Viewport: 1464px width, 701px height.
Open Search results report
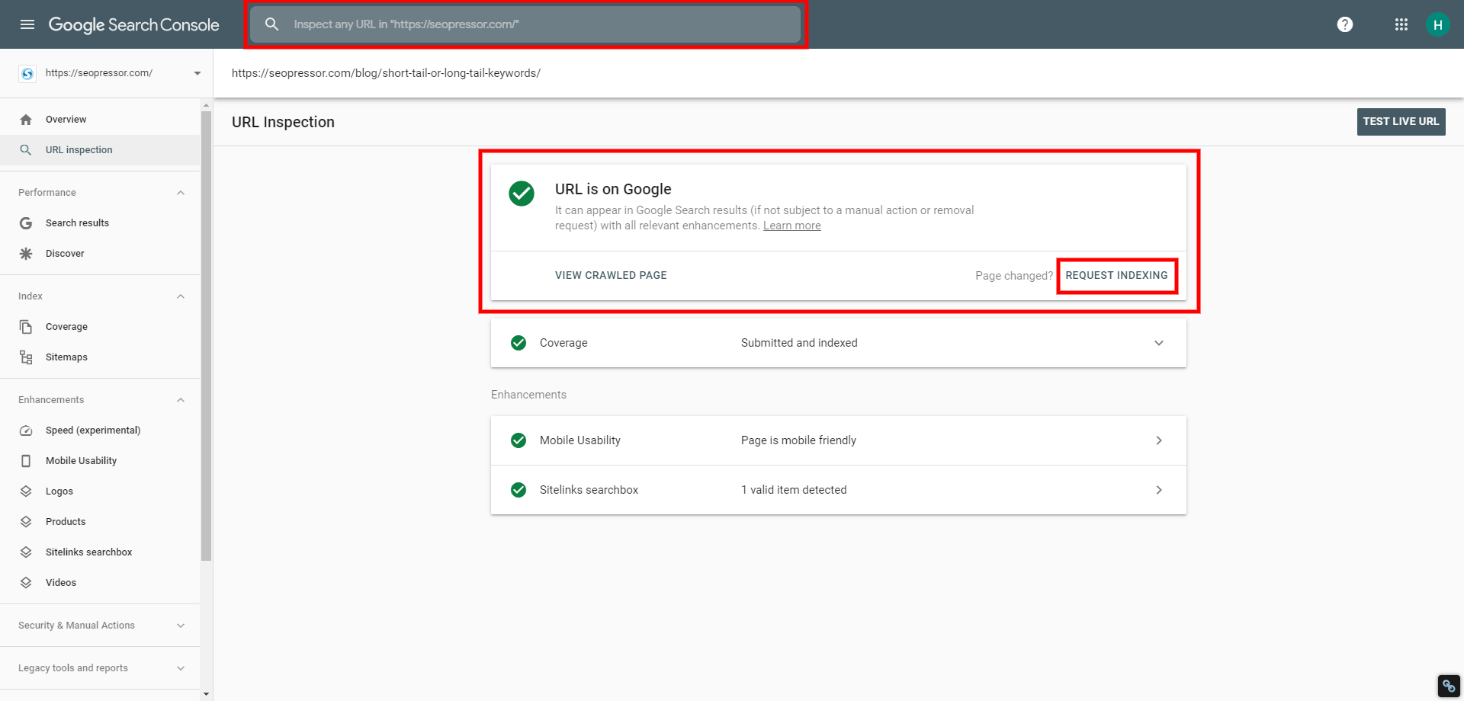[100, 223]
